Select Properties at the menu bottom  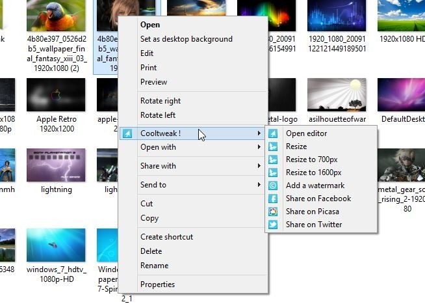pos(157,284)
